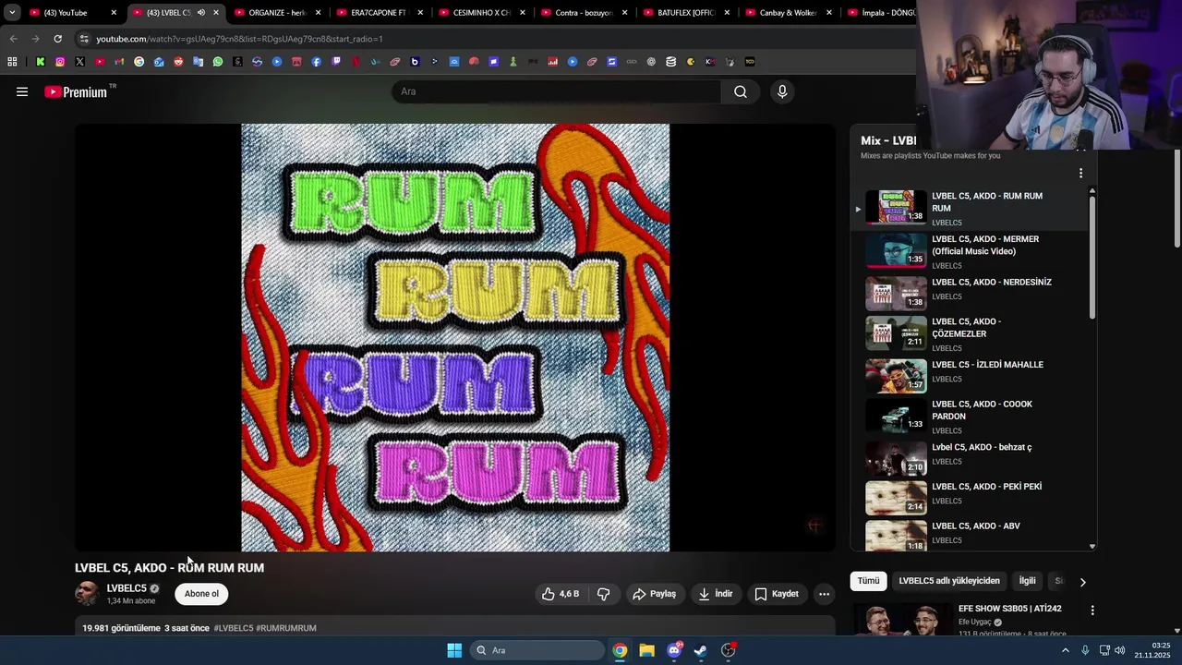Viewport: 1182px width, 665px height.
Task: Click the Windows taskbar search box
Action: [x=536, y=650]
